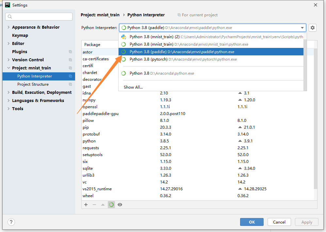
Task: Open Project Structure page
Action: 33,84
